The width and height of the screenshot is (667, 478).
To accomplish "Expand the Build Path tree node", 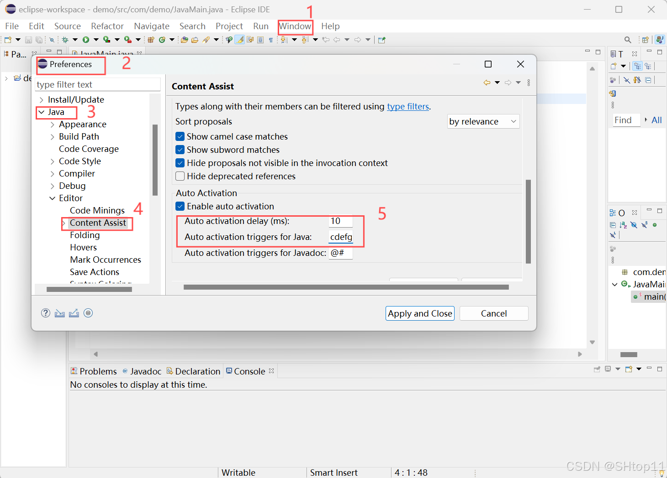I will click(53, 137).
